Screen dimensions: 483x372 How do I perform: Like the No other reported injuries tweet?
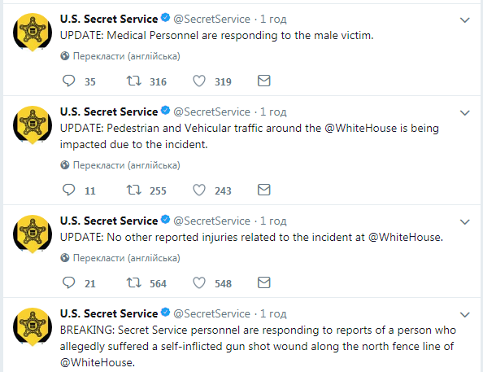click(199, 282)
